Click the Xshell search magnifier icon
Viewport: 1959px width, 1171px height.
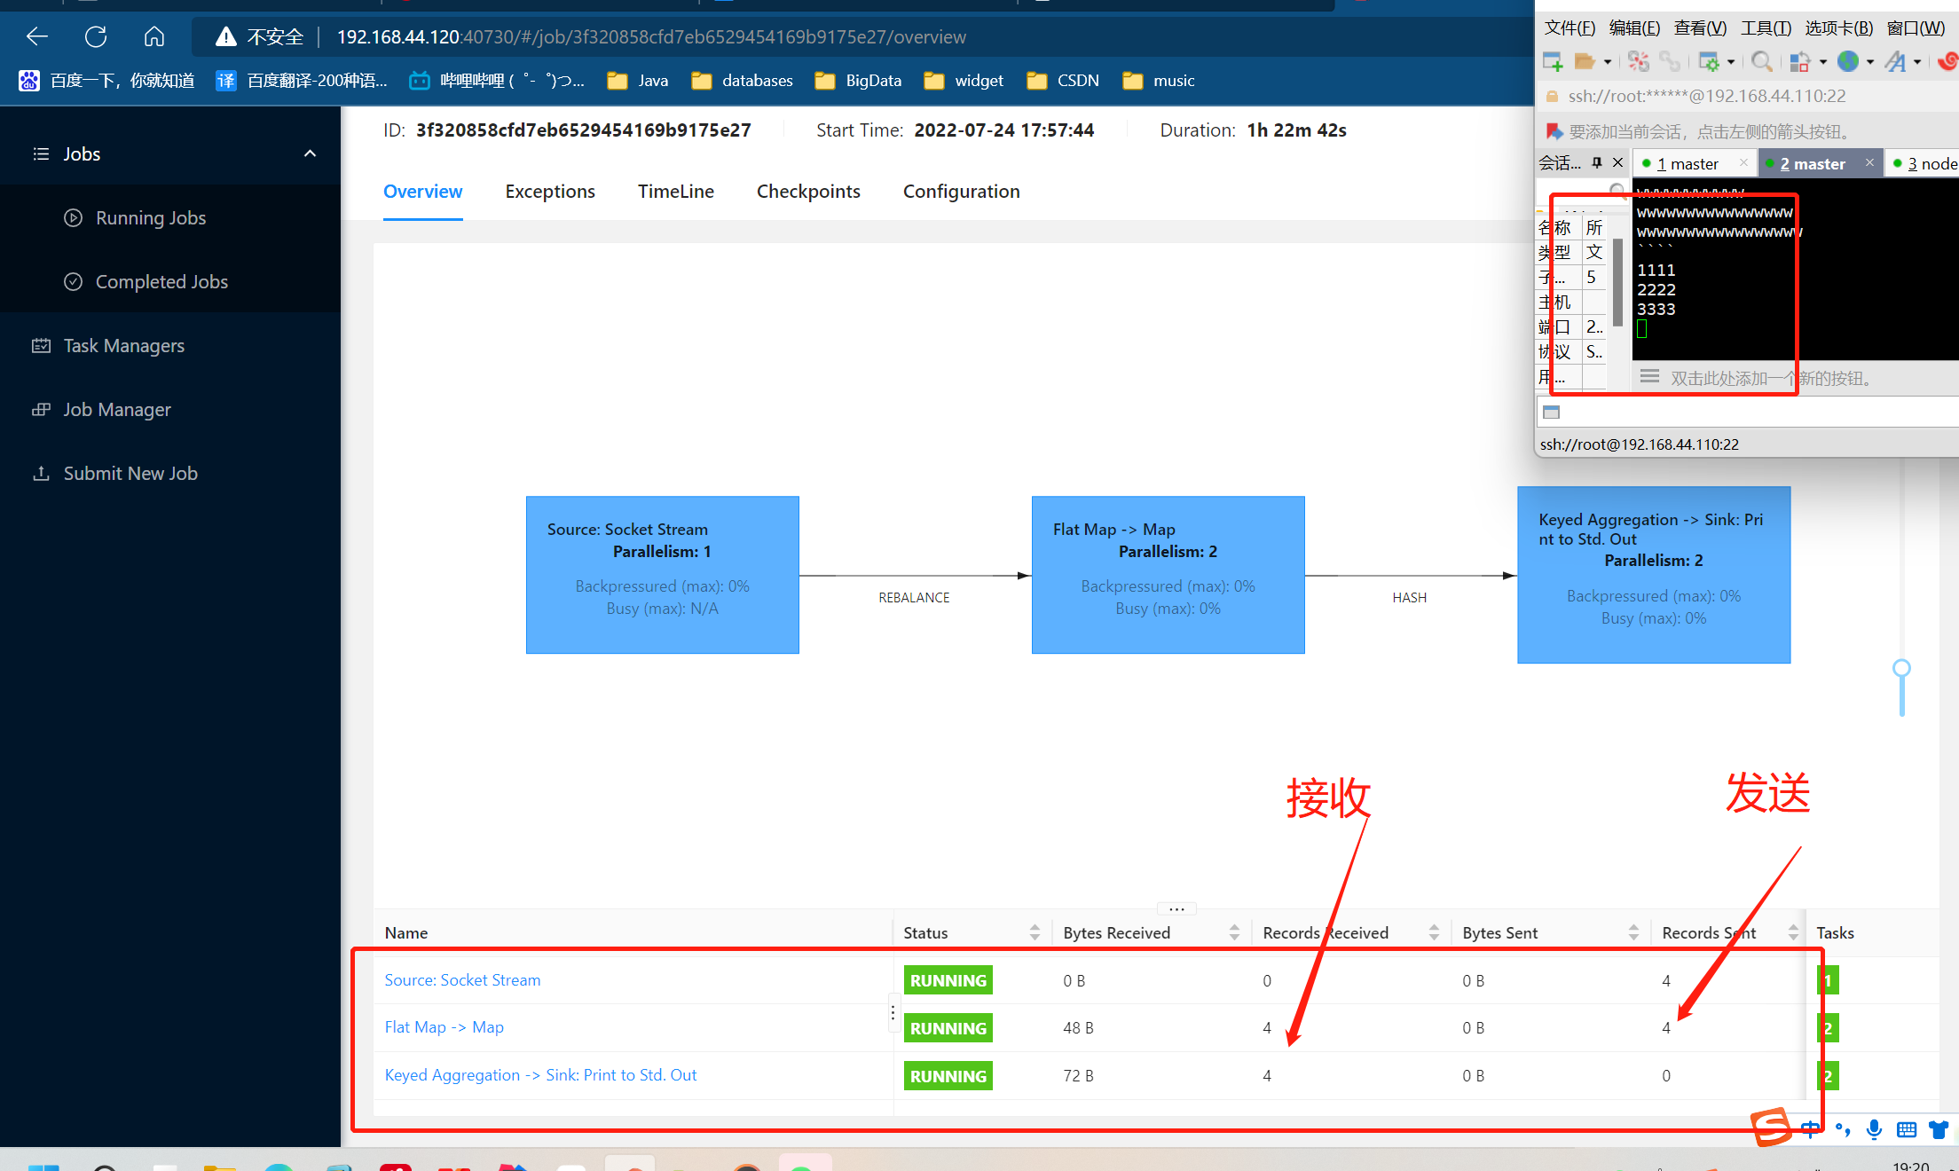click(x=1761, y=61)
